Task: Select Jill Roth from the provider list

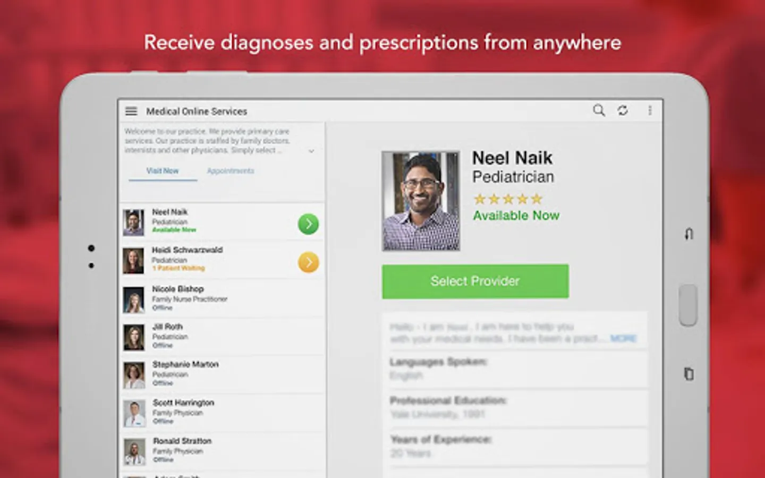Action: pyautogui.click(x=222, y=337)
